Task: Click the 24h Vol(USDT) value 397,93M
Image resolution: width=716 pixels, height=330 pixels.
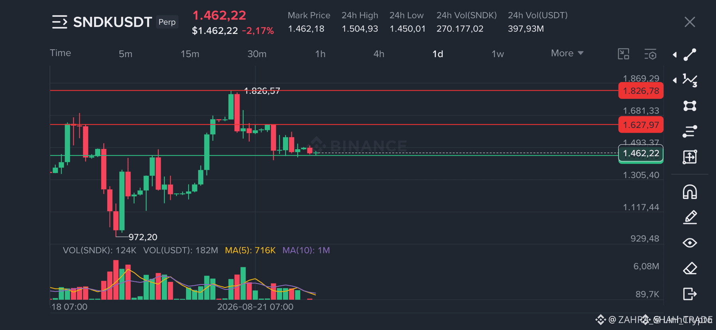Action: click(x=526, y=29)
